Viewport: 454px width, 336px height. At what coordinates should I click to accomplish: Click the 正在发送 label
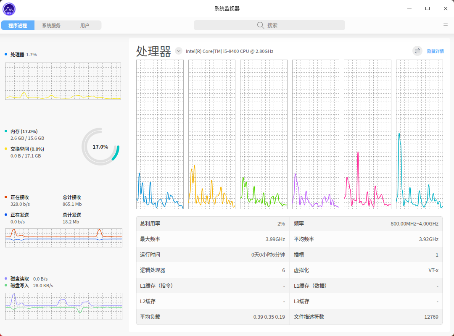pos(20,215)
